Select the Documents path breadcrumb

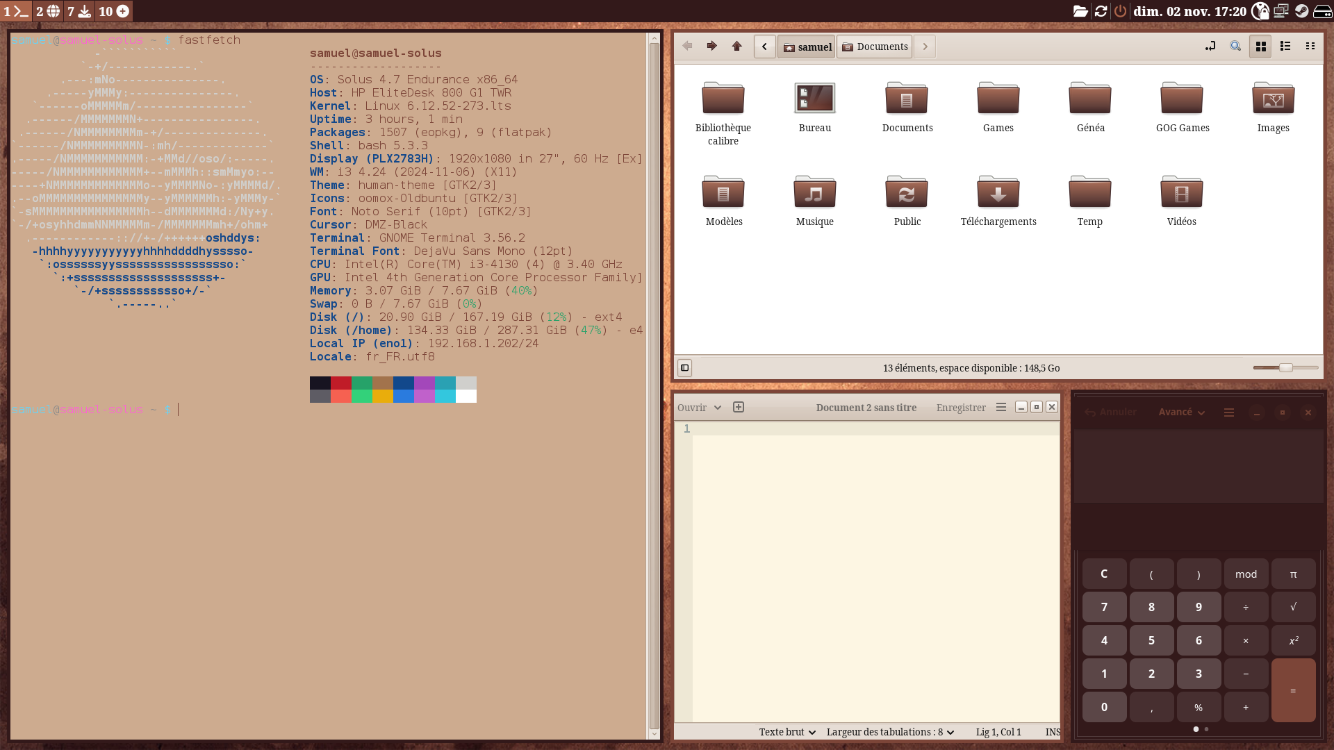pos(875,47)
